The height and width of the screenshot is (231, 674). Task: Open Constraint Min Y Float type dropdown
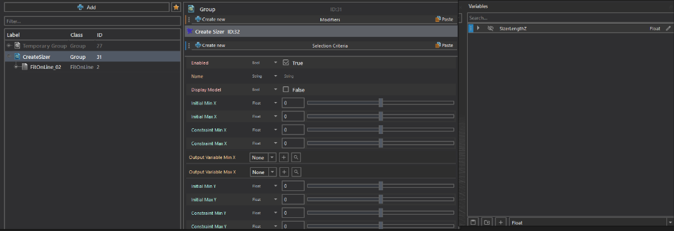[x=275, y=213]
